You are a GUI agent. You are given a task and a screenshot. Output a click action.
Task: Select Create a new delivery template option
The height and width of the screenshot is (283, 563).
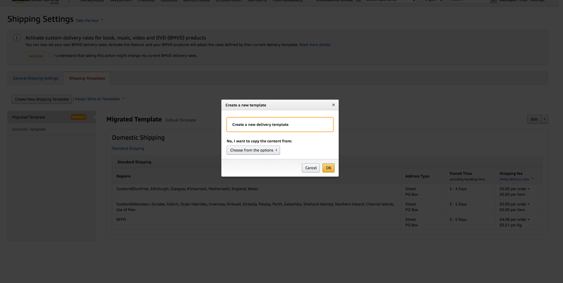[x=280, y=124]
